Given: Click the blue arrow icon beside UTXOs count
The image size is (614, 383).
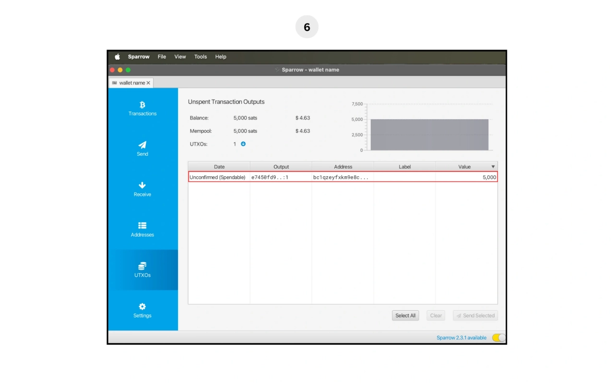Looking at the screenshot, I should tap(243, 144).
